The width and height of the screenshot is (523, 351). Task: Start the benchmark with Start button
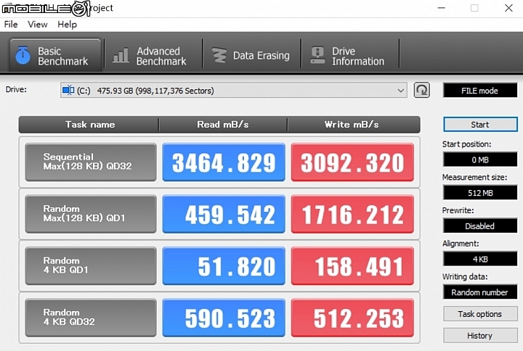(480, 125)
